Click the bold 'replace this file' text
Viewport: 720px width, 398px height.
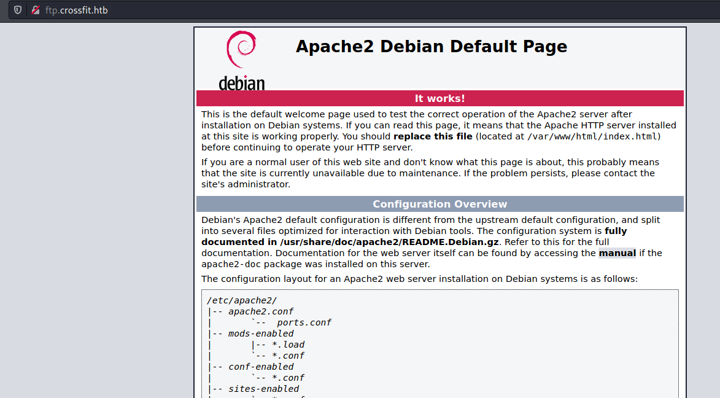coord(433,136)
